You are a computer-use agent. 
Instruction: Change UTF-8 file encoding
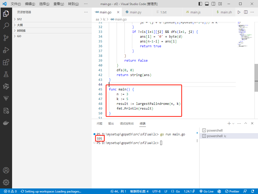pos(156,191)
